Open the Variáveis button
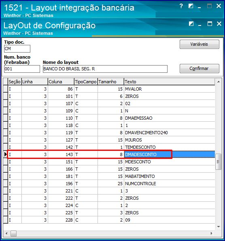This screenshot has width=225, height=241. tap(200, 44)
